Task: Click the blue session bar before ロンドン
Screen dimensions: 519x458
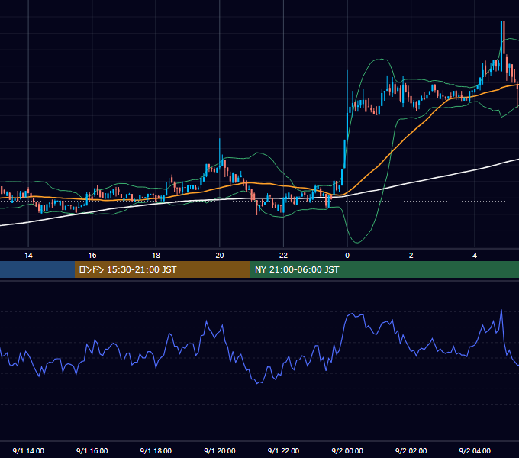Action: [37, 269]
